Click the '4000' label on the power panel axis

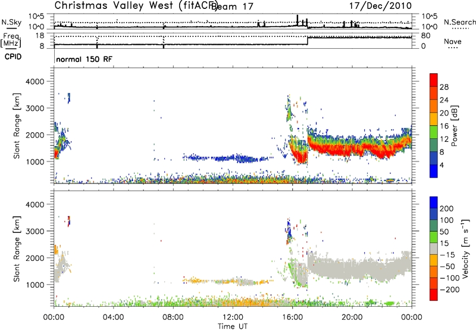tap(35, 82)
